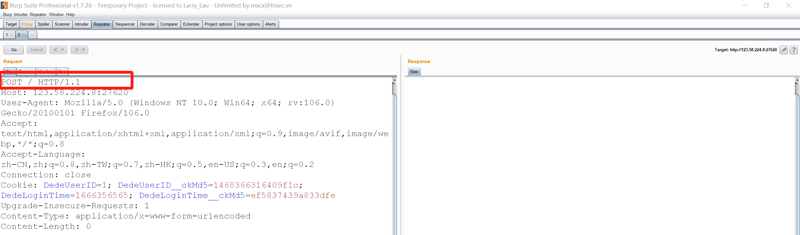The width and height of the screenshot is (800, 235).
Task: Open back-history dropdown arrow
Action: point(63,50)
